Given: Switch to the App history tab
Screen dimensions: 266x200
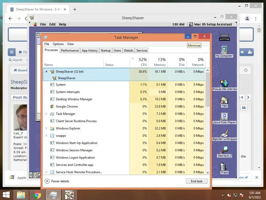Looking at the screenshot, I should tap(90, 51).
